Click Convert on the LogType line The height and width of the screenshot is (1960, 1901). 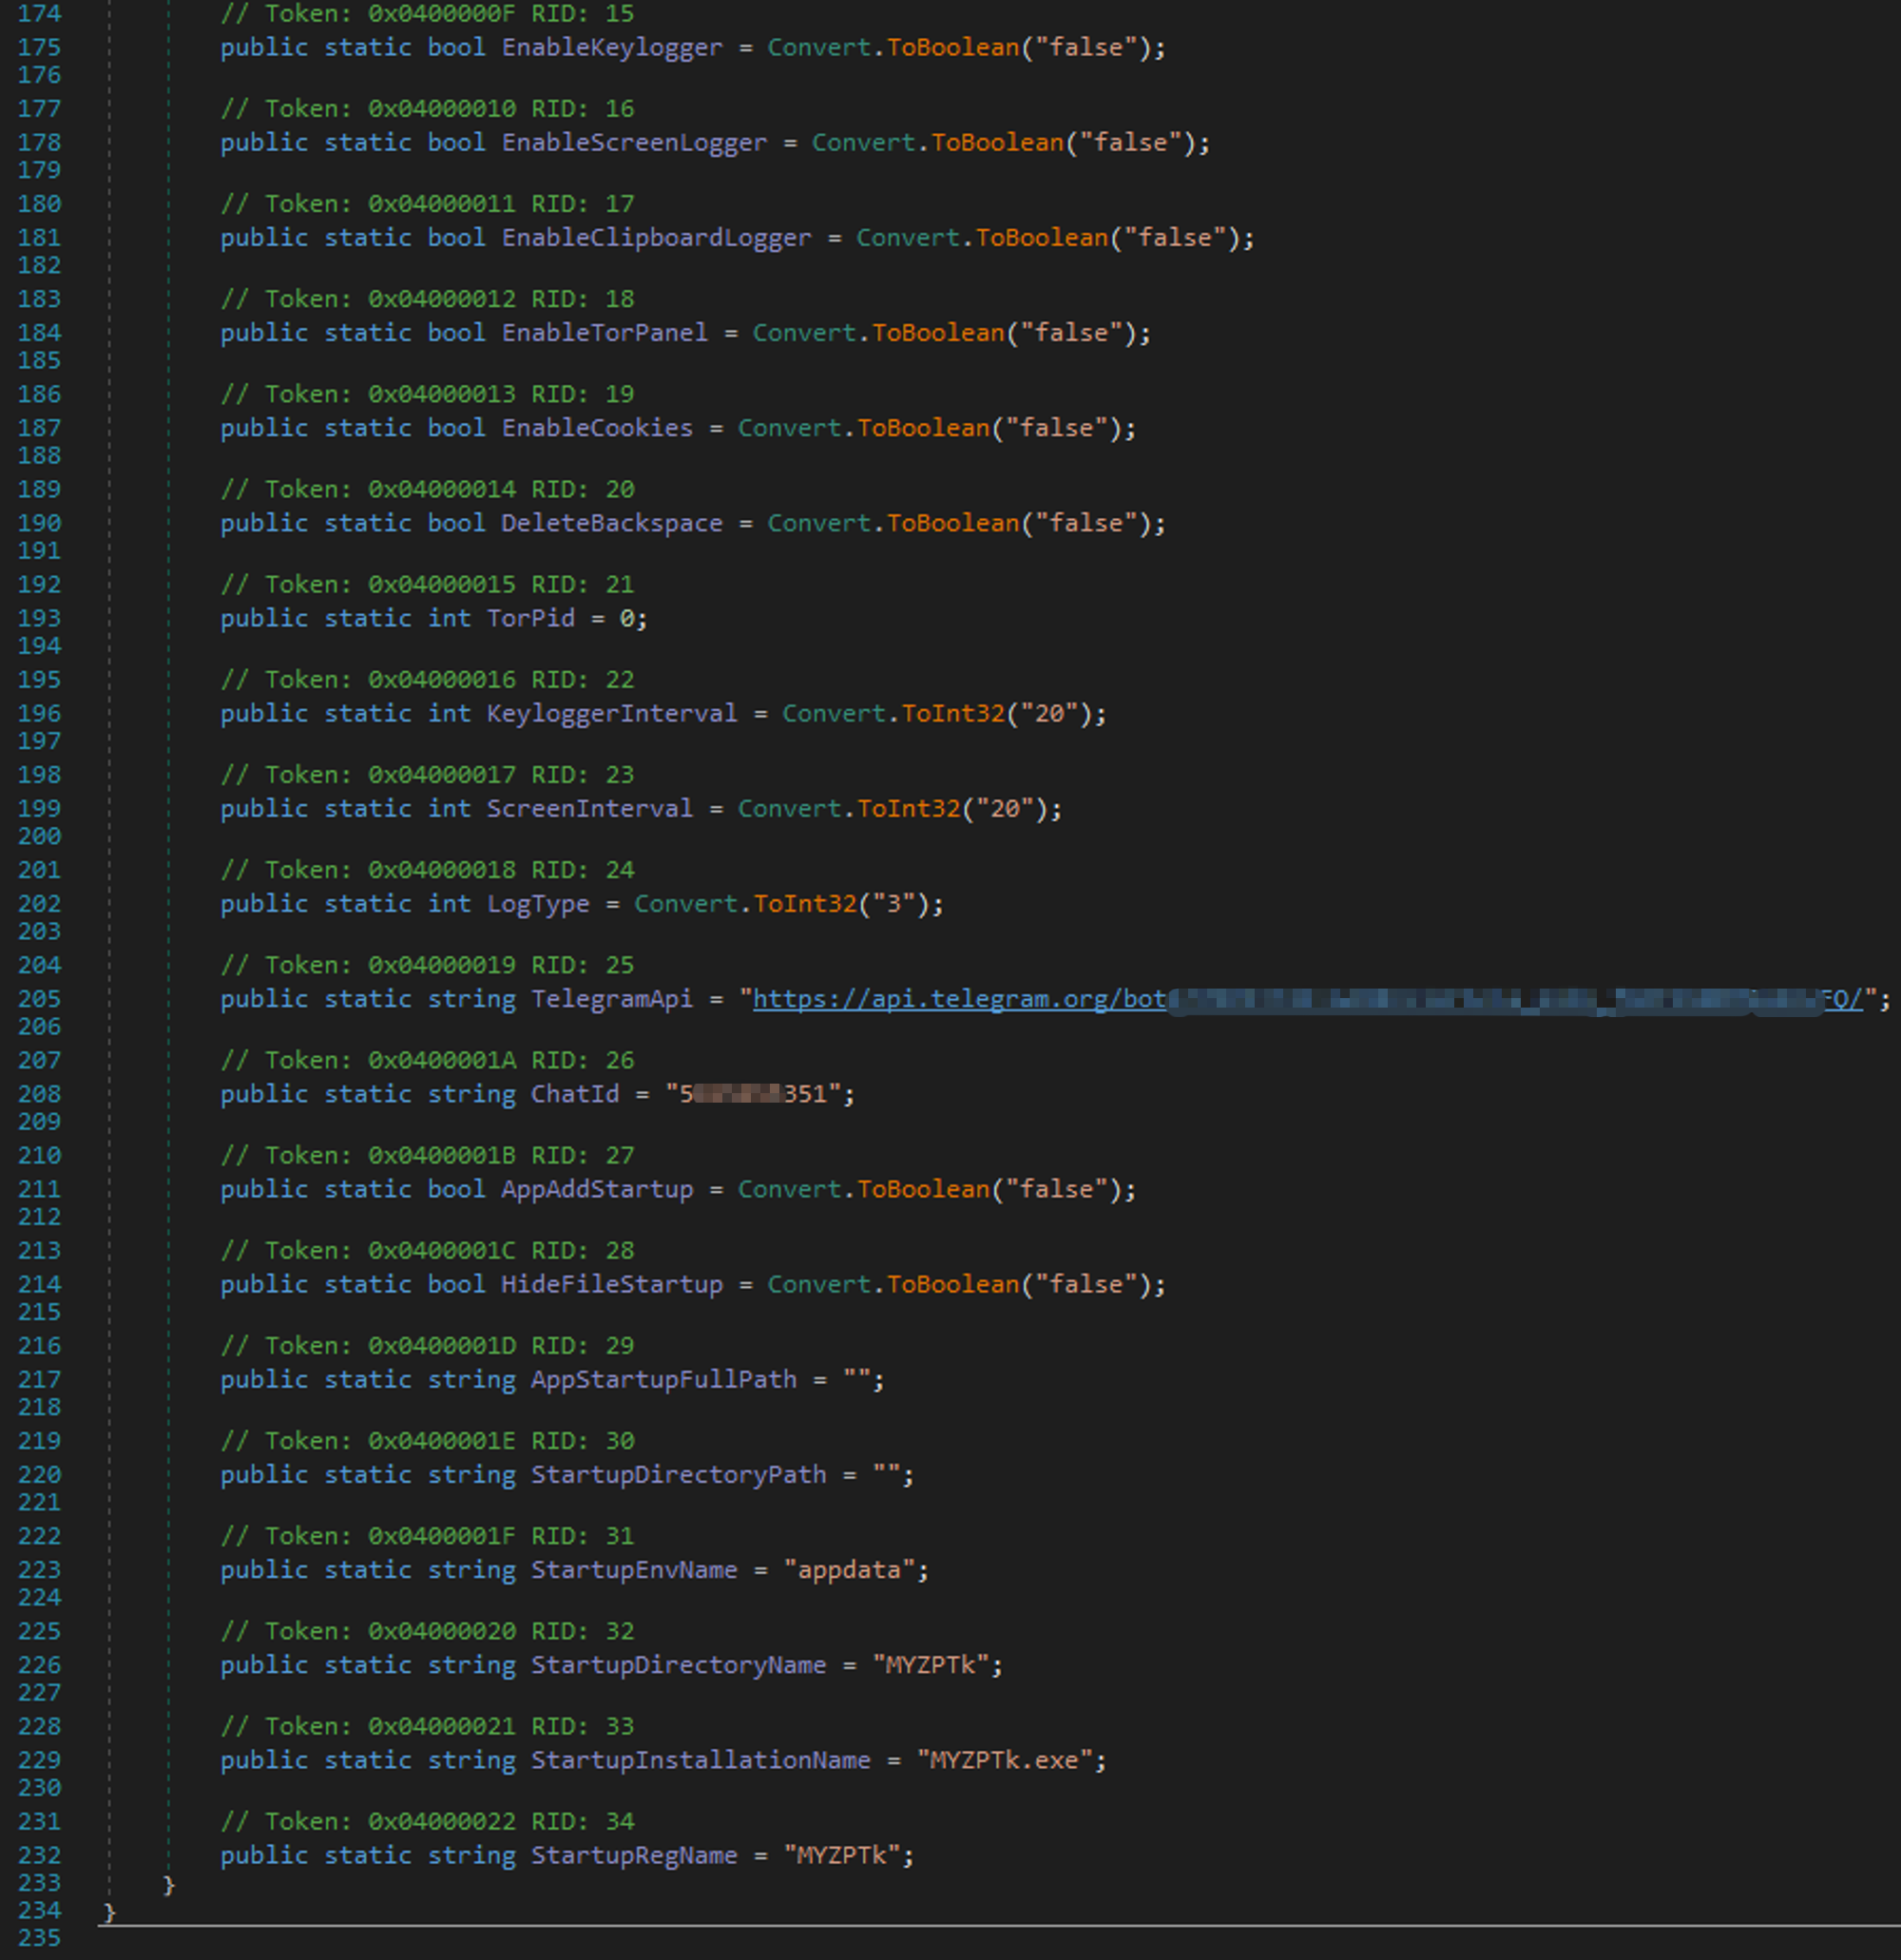(685, 903)
